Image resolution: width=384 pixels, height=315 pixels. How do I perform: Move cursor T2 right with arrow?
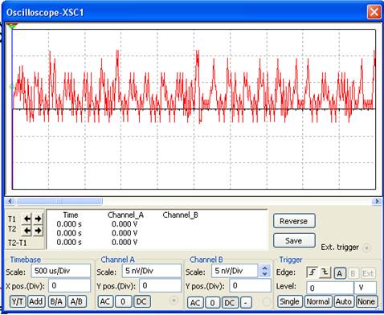[x=39, y=231]
